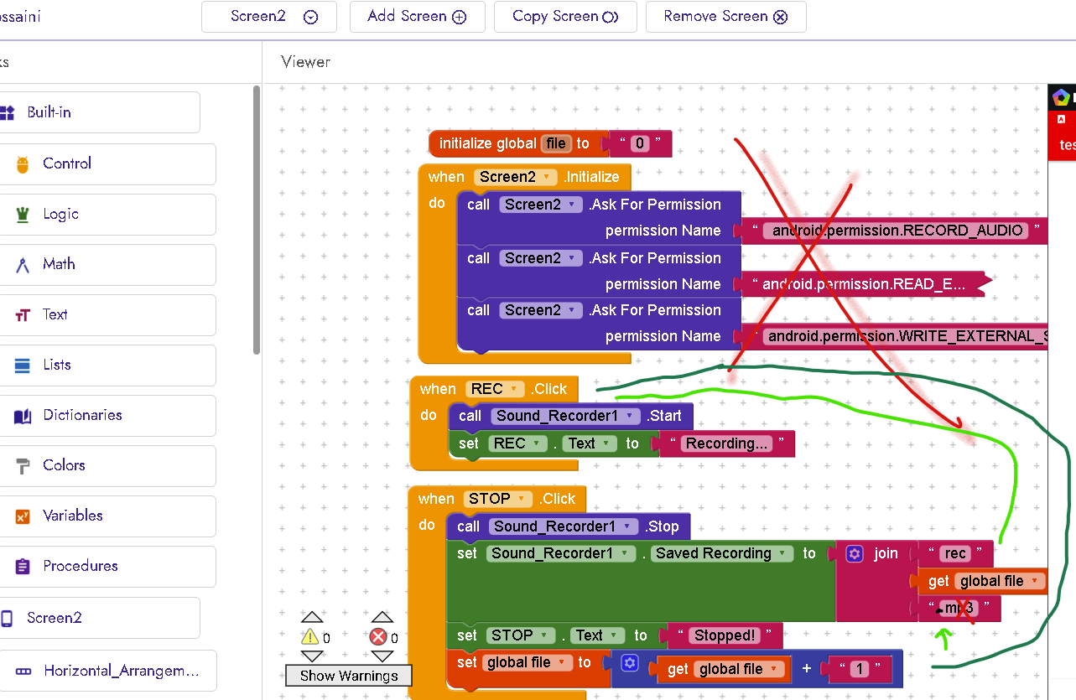Open the REC component dropdown in Click event
This screenshot has width=1076, height=700.
pyautogui.click(x=514, y=389)
